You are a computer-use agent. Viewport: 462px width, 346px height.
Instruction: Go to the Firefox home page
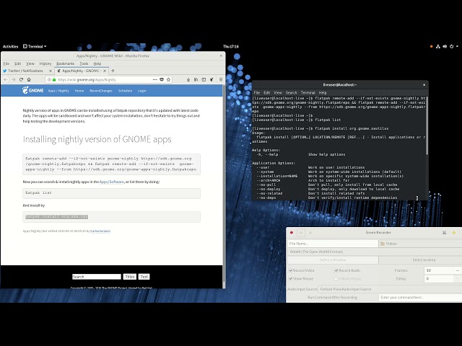click(29, 79)
